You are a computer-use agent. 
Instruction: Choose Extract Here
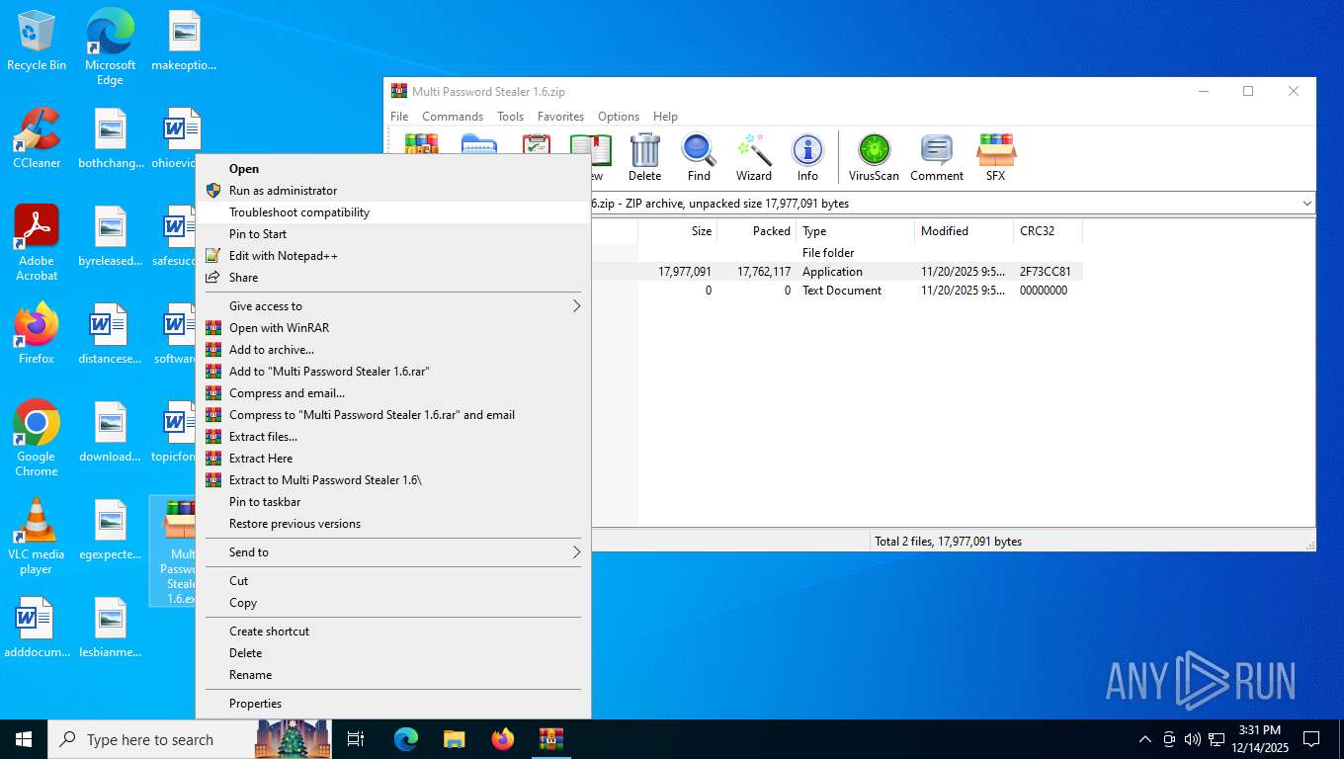[x=393, y=459]
